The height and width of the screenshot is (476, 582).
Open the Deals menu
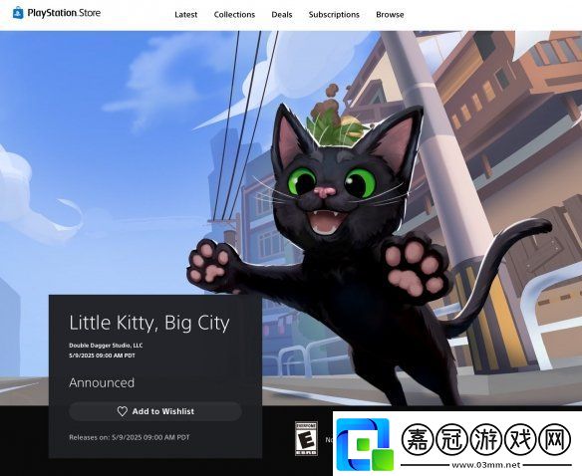coord(282,15)
